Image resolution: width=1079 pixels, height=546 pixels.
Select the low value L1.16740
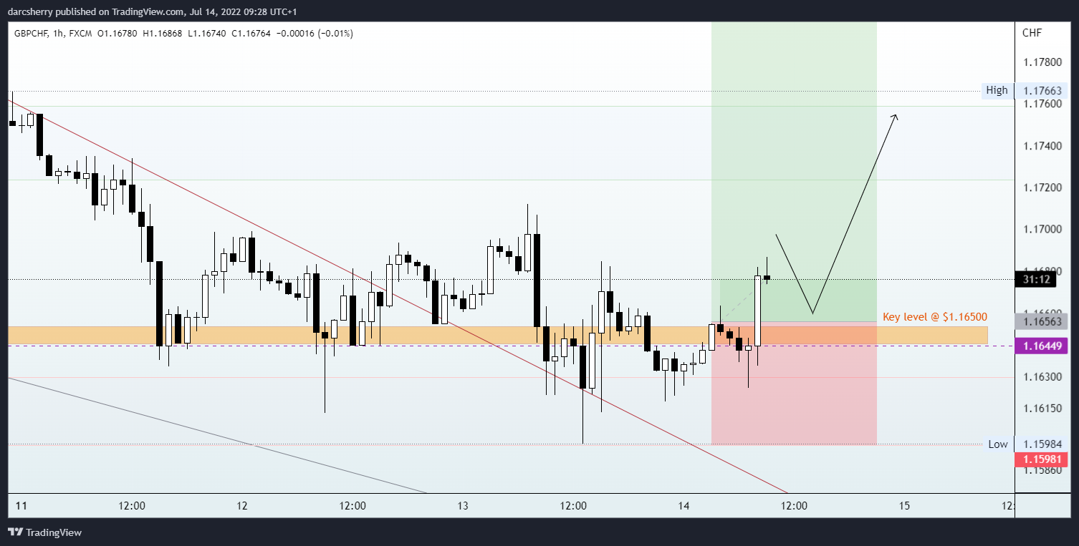click(x=207, y=33)
